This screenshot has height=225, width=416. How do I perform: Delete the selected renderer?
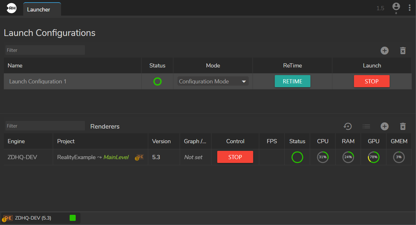[403, 126]
